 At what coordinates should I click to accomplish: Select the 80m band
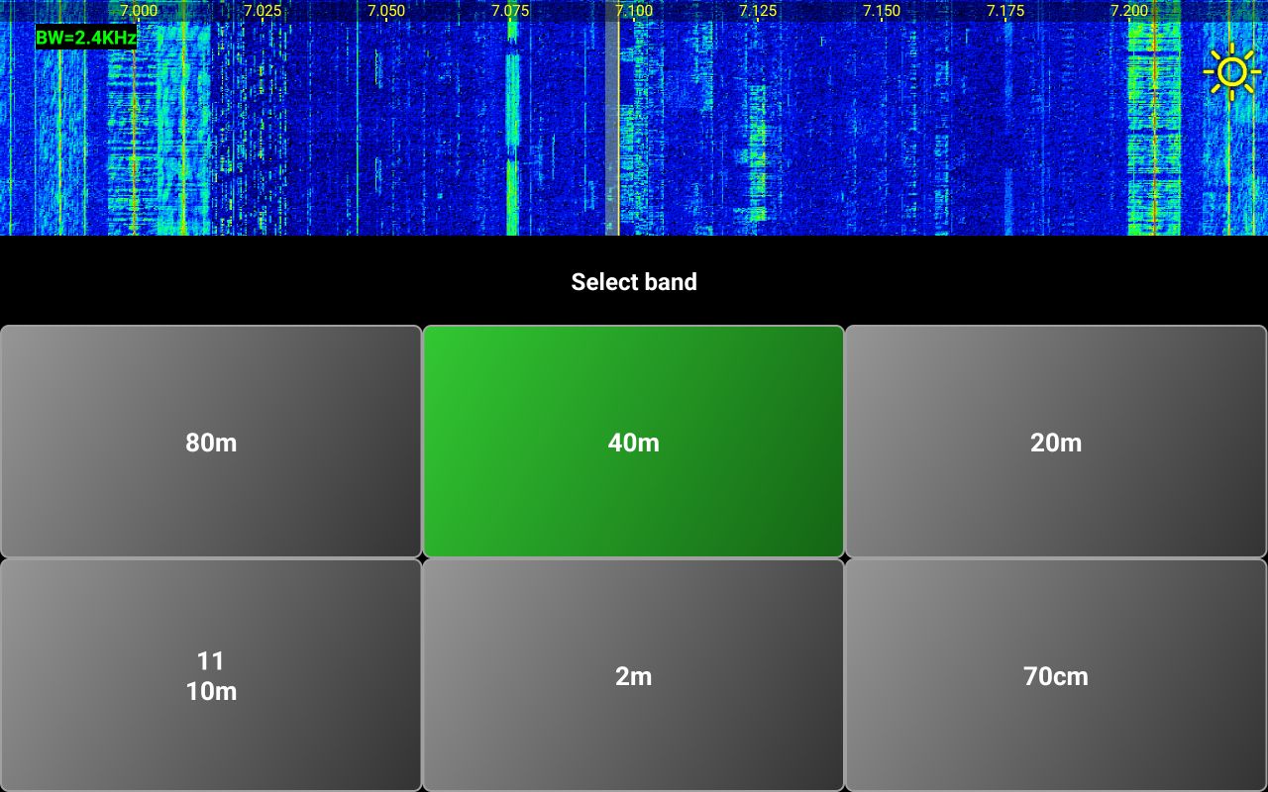[211, 442]
